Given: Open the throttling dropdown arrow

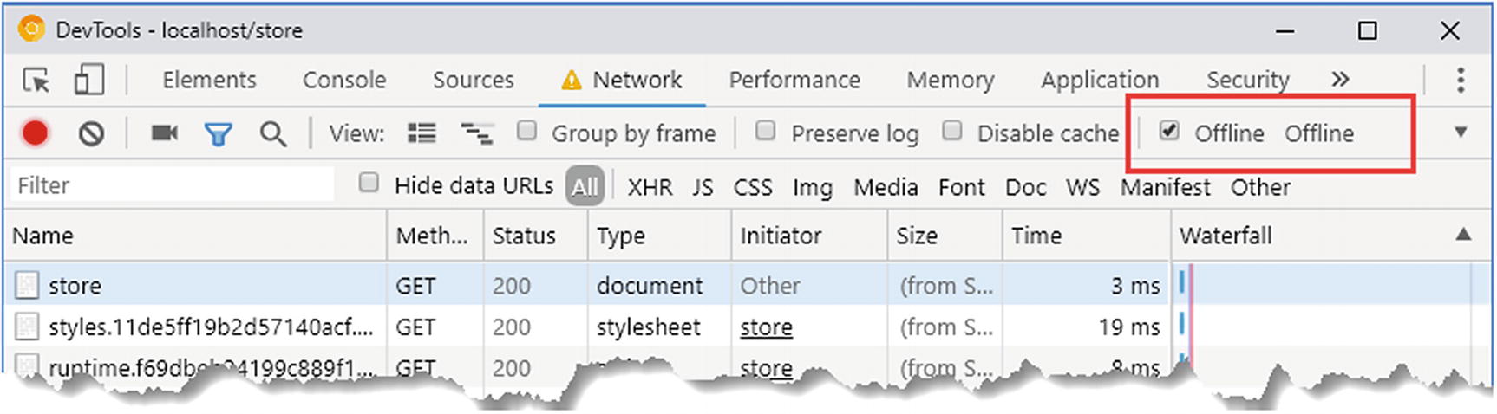Looking at the screenshot, I should coord(1461,133).
